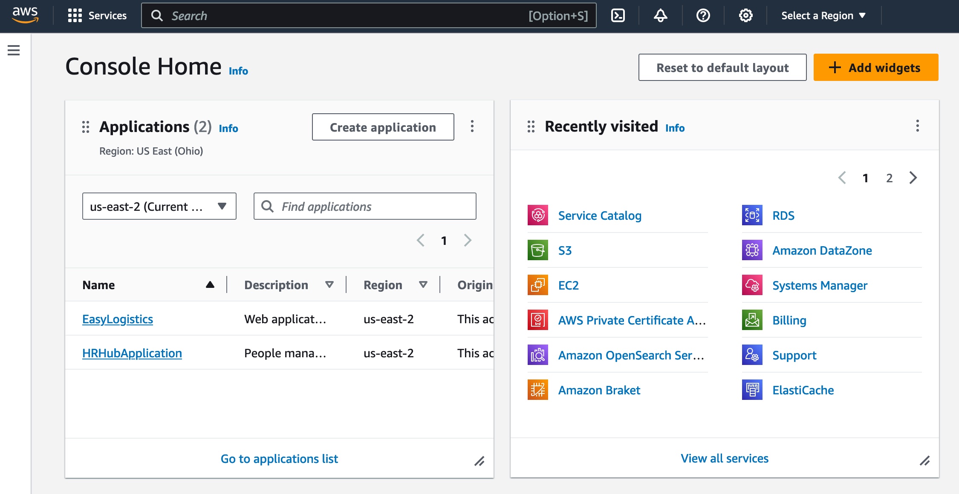
Task: Click the RDS service icon
Action: tap(752, 215)
